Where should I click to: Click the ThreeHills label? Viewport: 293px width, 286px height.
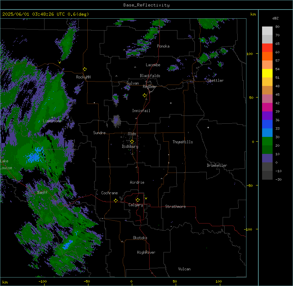(183, 142)
